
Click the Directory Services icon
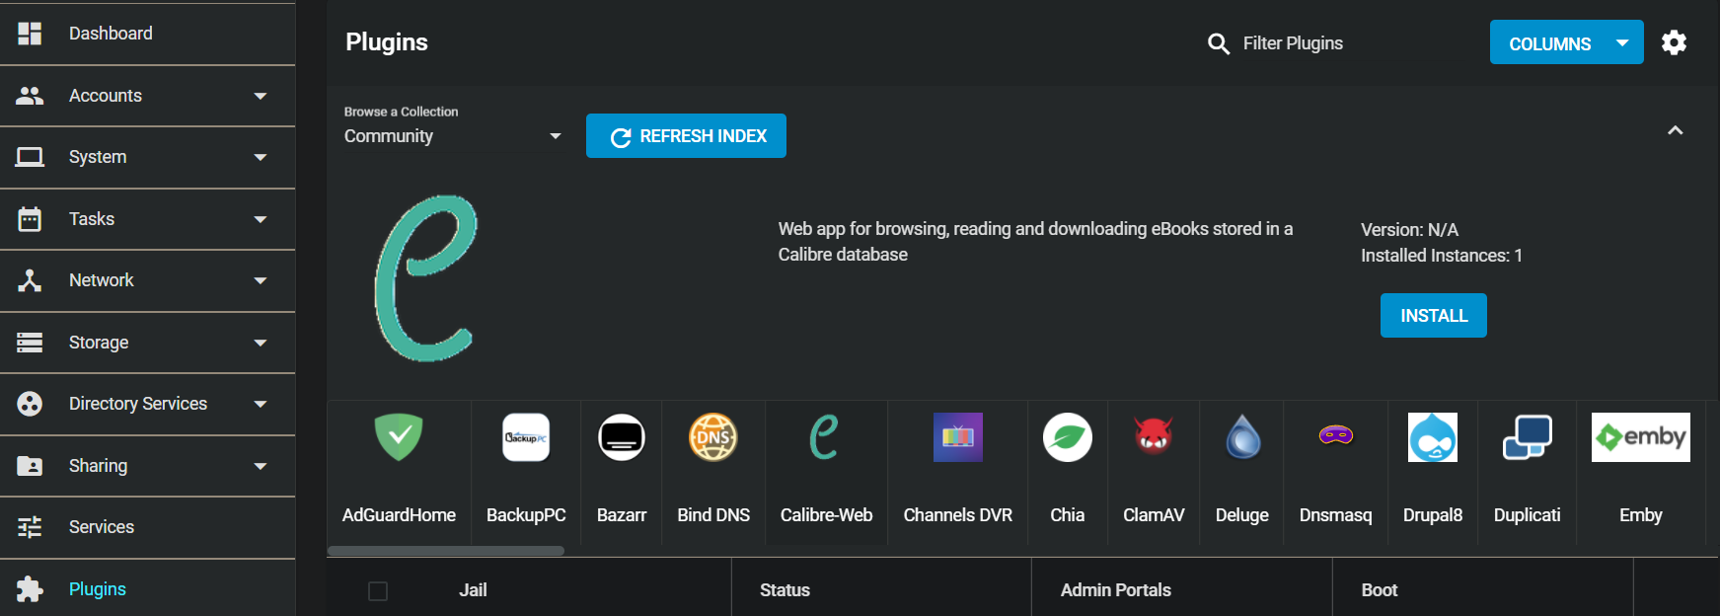click(x=30, y=404)
